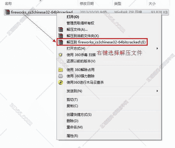The image size is (175, 148).
Task: Click the WinRAR icon beside 解压文件(A)...
Action: tap(61, 29)
